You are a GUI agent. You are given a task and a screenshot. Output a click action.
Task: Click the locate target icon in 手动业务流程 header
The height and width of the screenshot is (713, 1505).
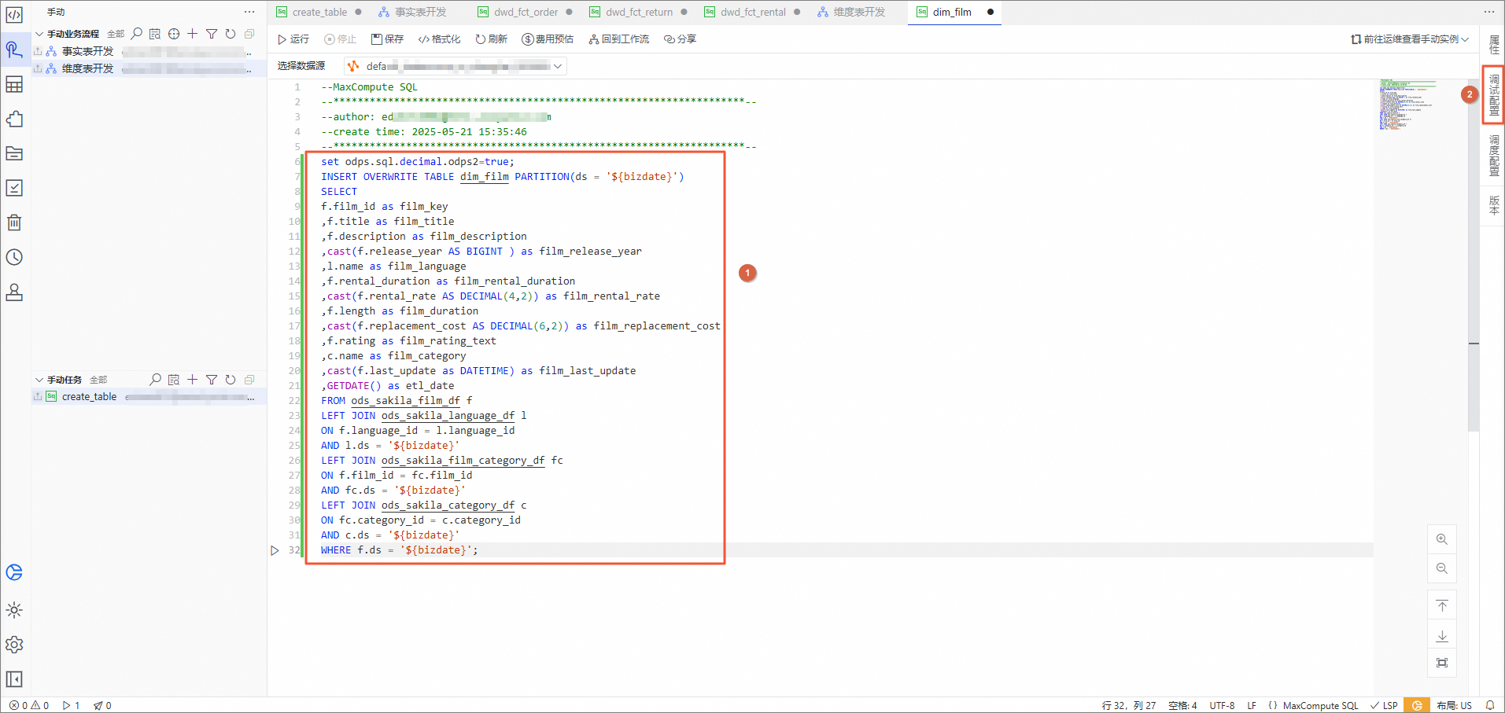click(174, 34)
